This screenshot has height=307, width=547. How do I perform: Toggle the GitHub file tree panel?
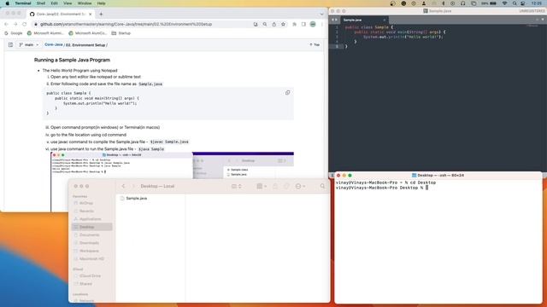[10, 44]
